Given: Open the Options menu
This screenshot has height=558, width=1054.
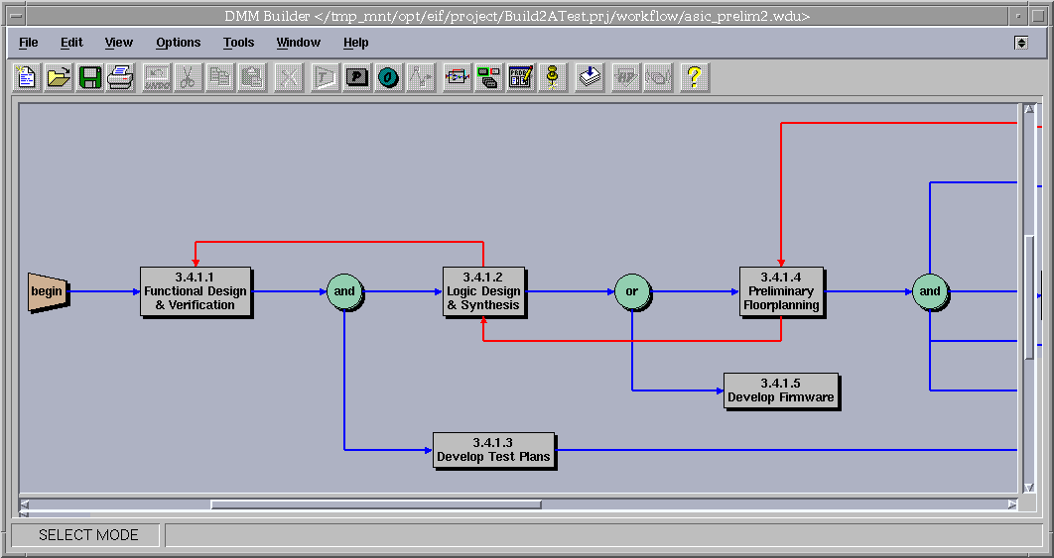Looking at the screenshot, I should click(178, 43).
